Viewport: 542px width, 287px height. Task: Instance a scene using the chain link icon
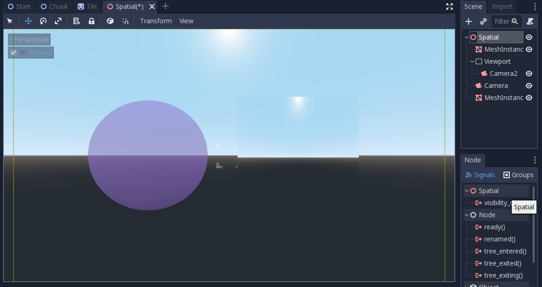[x=483, y=21]
